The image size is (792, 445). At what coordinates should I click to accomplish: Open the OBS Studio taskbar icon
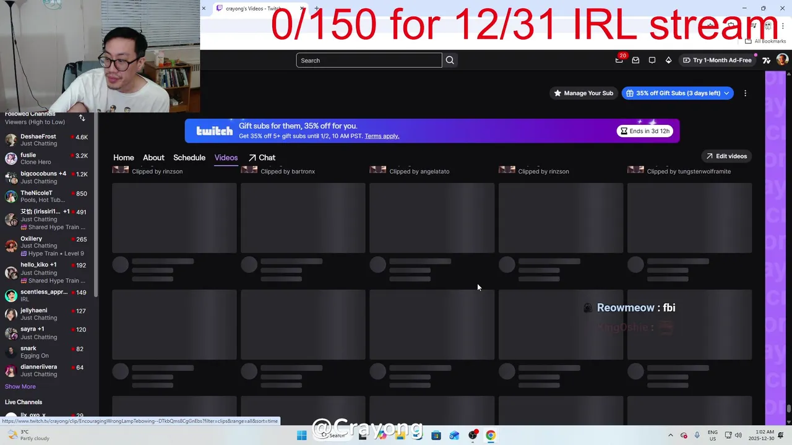click(x=473, y=435)
